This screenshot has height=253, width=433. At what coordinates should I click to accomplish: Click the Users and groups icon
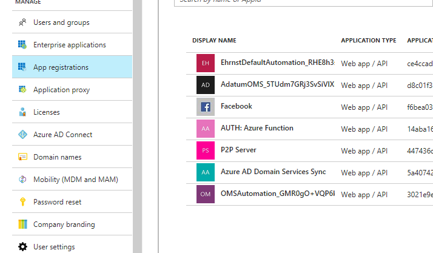[22, 22]
